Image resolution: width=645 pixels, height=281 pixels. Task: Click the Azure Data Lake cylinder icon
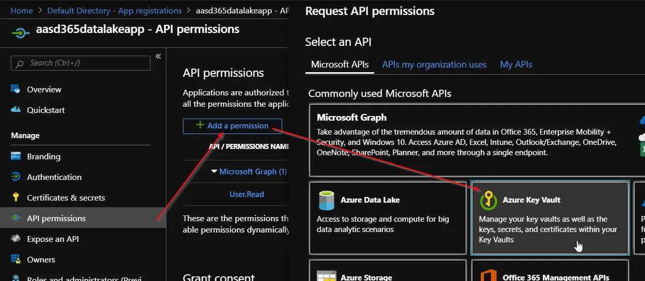coord(326,201)
